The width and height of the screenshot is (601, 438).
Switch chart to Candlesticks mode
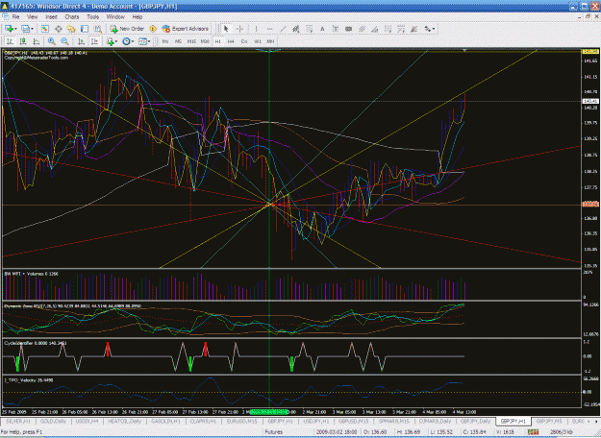point(23,41)
